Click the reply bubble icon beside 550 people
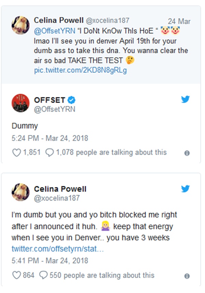This screenshot has width=205, height=293. tap(44, 275)
